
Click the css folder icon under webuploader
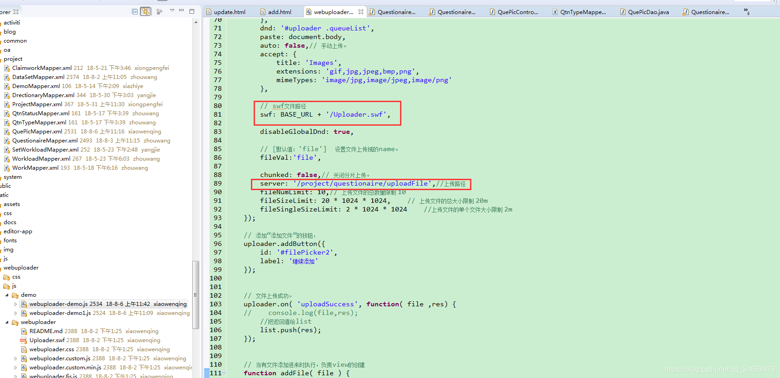coord(6,277)
